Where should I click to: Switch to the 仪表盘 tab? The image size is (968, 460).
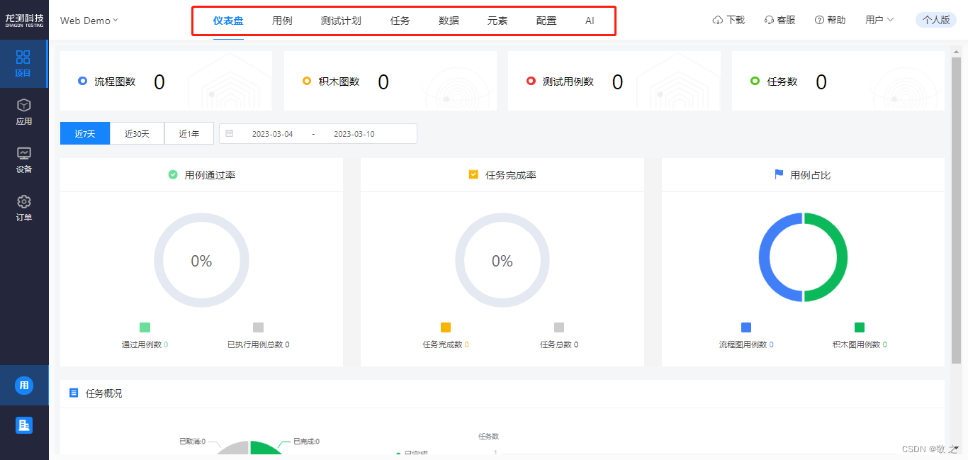pos(228,21)
